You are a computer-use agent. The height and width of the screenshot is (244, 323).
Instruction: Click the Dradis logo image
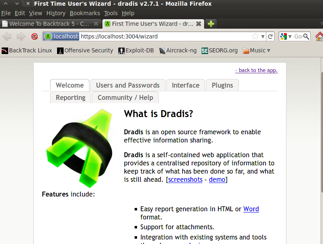click(79, 148)
